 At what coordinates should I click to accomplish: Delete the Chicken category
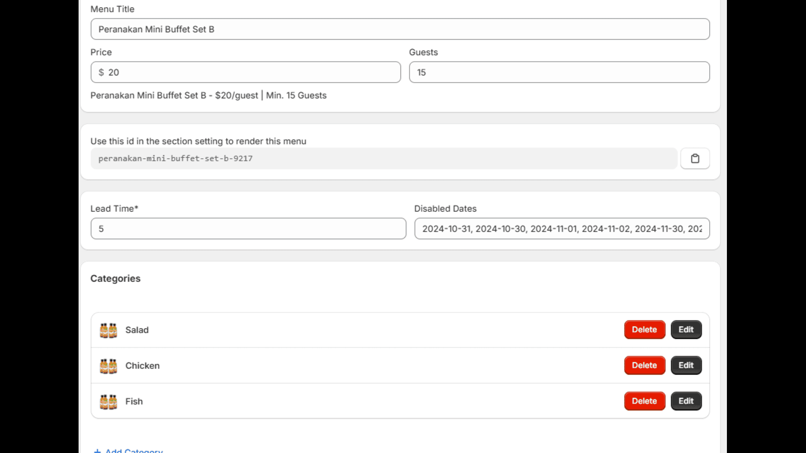click(x=644, y=365)
